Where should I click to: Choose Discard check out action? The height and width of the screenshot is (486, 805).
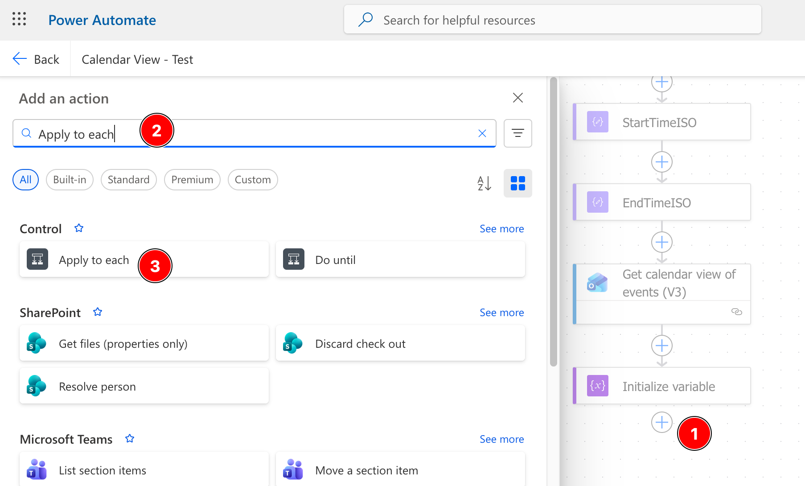point(400,343)
